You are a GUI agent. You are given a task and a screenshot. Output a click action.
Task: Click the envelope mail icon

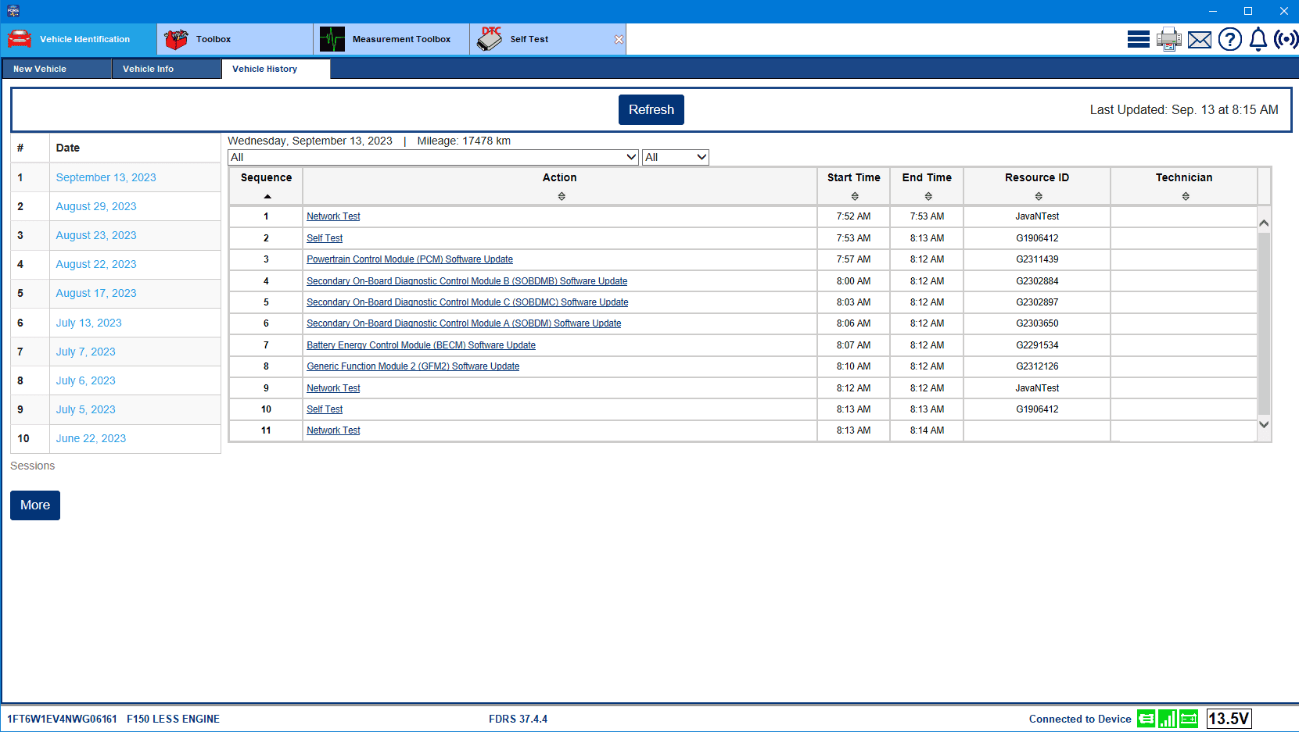click(x=1199, y=39)
